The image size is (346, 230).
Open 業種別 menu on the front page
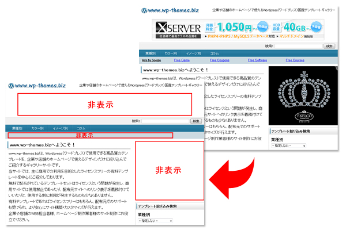17,128
